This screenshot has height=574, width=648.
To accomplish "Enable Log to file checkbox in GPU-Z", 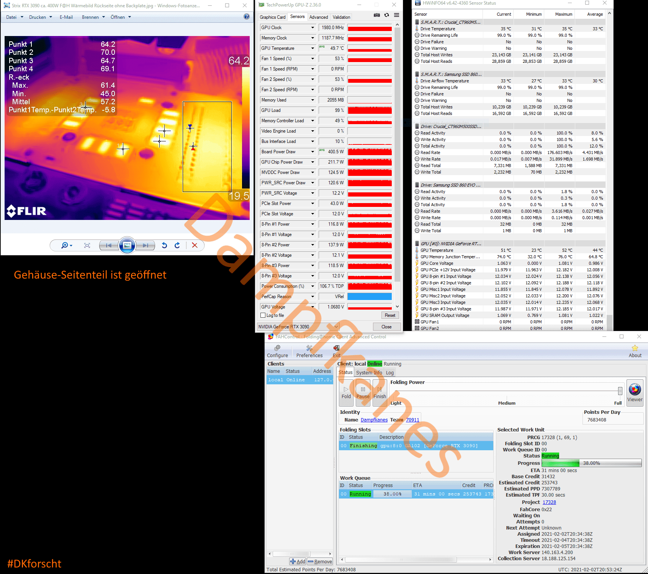I will [263, 315].
